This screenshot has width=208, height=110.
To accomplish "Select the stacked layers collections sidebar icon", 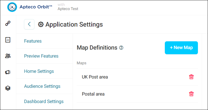I will click(x=8, y=88).
